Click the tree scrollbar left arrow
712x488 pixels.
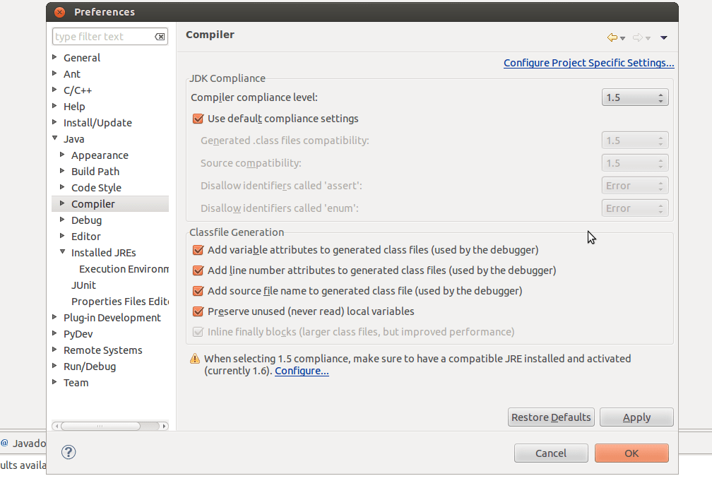tap(57, 427)
